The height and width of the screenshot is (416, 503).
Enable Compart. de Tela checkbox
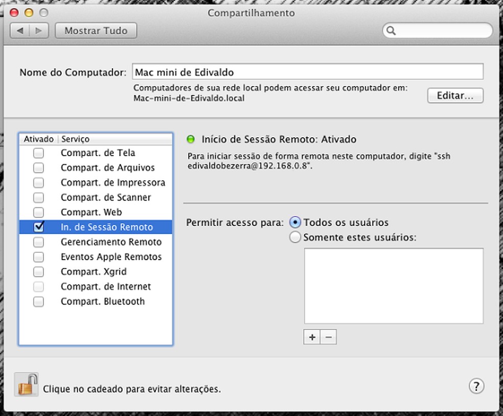coord(38,153)
